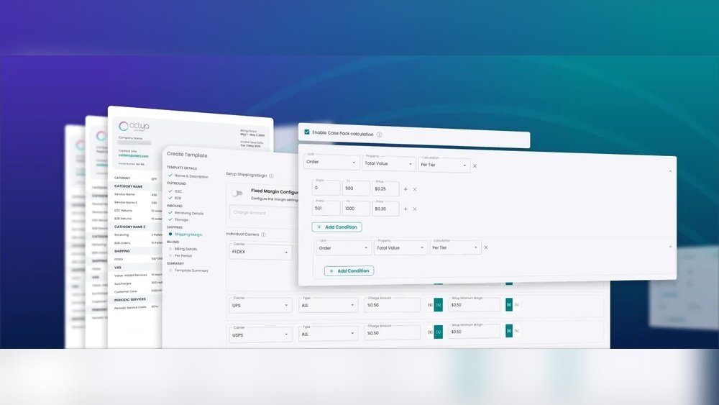Select dollar mode for UPS minimum margin
The image size is (719, 405).
point(508,304)
